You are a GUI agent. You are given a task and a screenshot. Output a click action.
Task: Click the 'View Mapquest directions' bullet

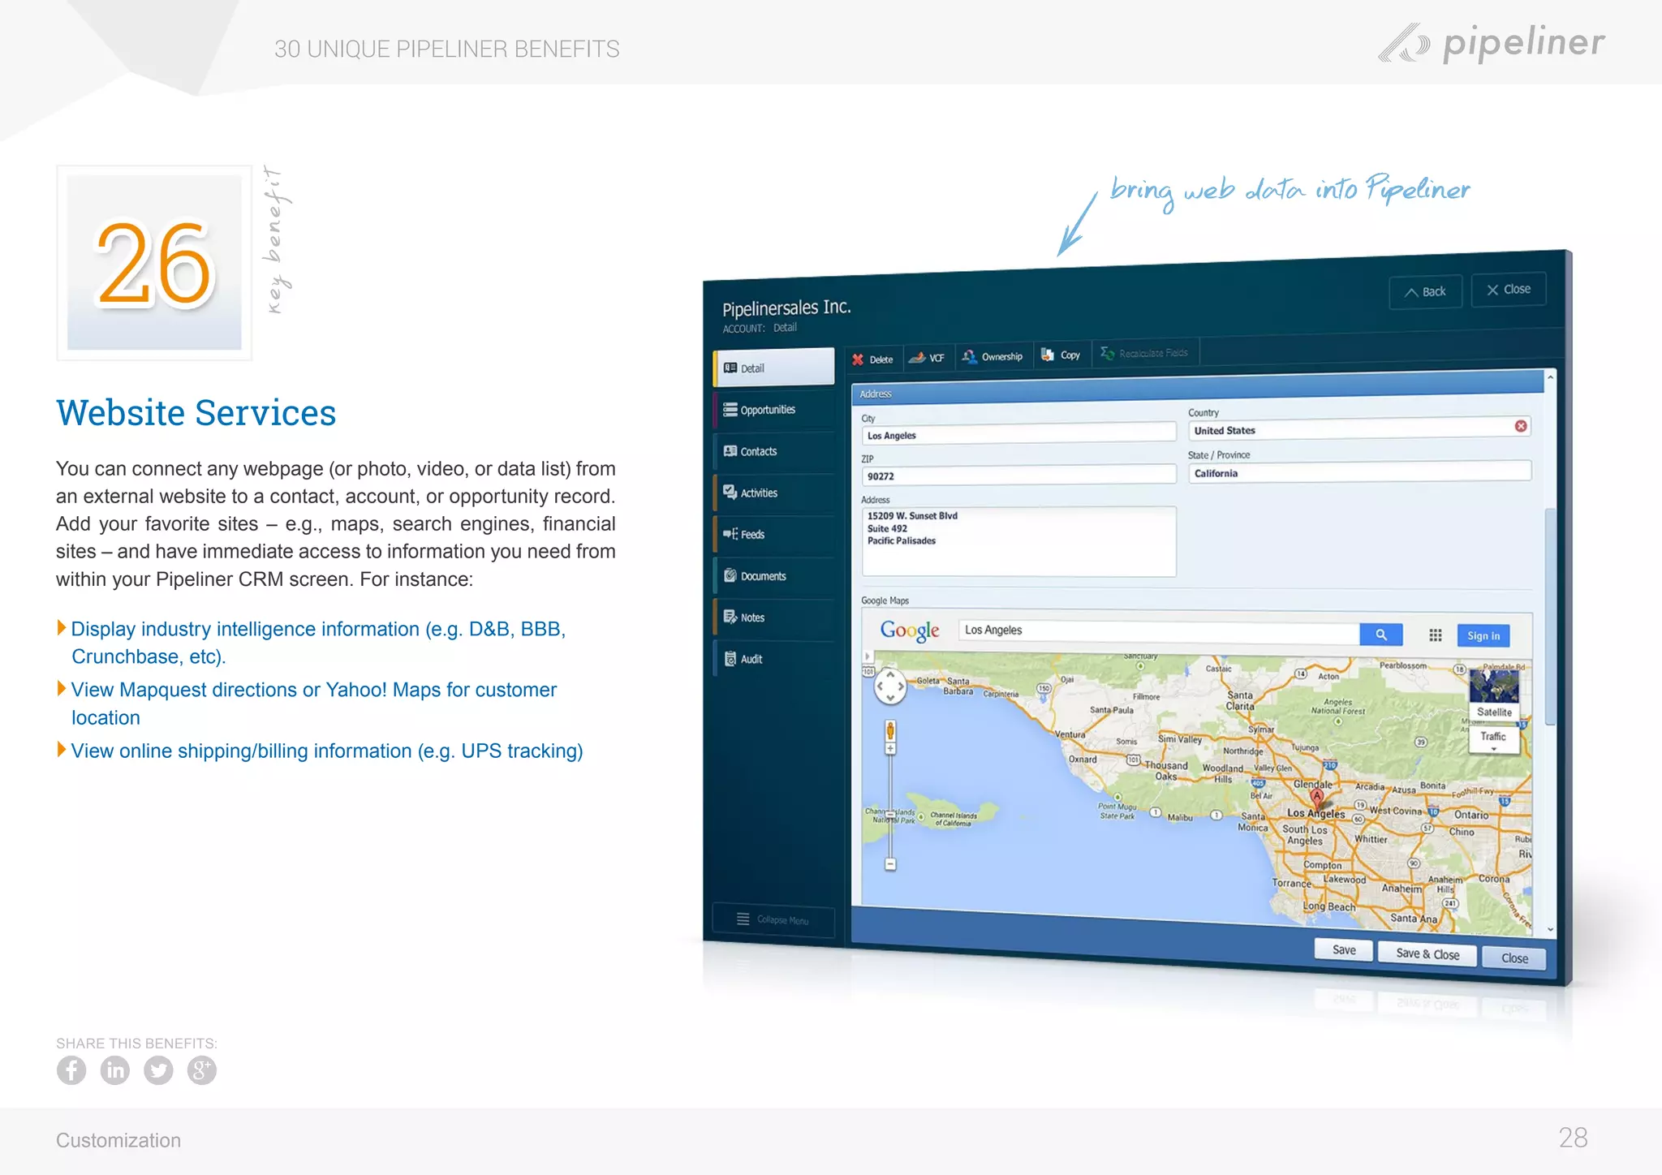307,704
